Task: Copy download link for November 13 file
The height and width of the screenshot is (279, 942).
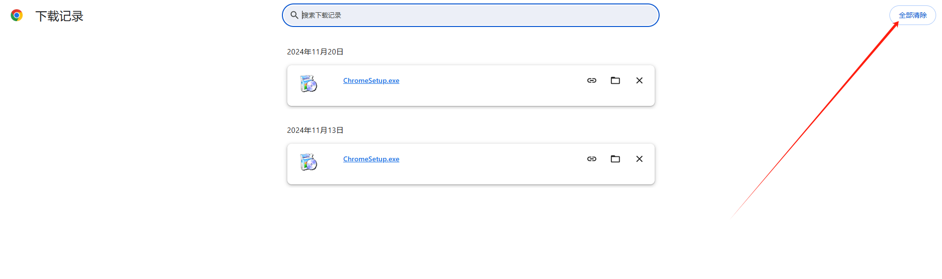Action: click(x=592, y=159)
